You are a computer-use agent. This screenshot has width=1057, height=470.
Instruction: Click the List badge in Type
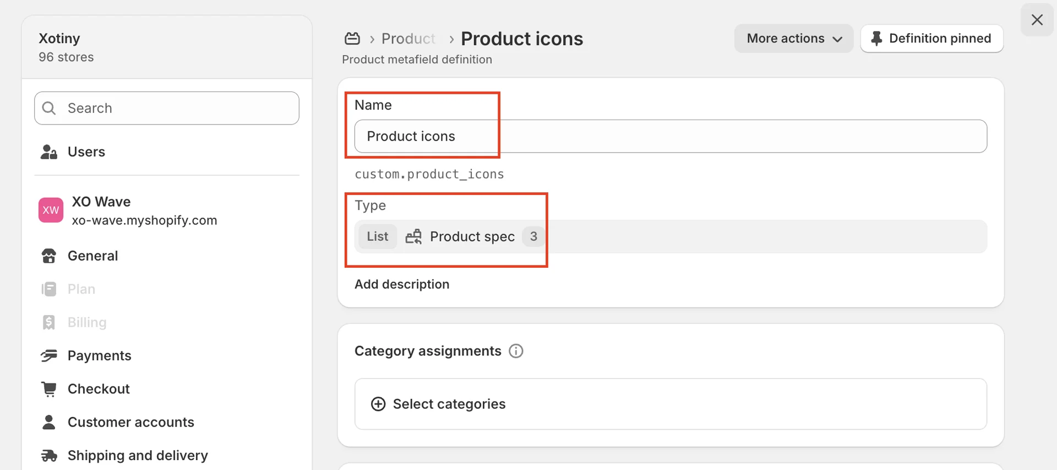tap(378, 236)
